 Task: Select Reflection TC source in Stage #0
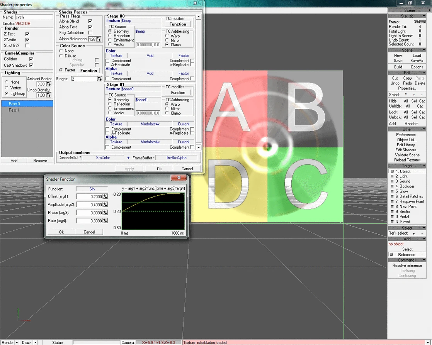click(110, 36)
